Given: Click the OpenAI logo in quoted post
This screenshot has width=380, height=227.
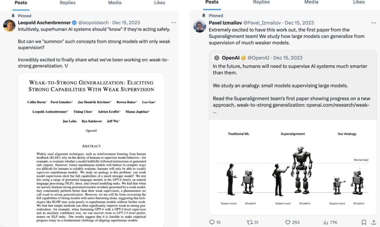Looking at the screenshot, I should tap(217, 58).
